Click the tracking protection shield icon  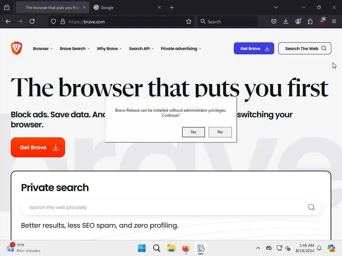[53, 21]
